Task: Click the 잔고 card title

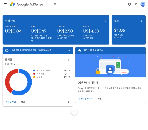Action: 116,21
